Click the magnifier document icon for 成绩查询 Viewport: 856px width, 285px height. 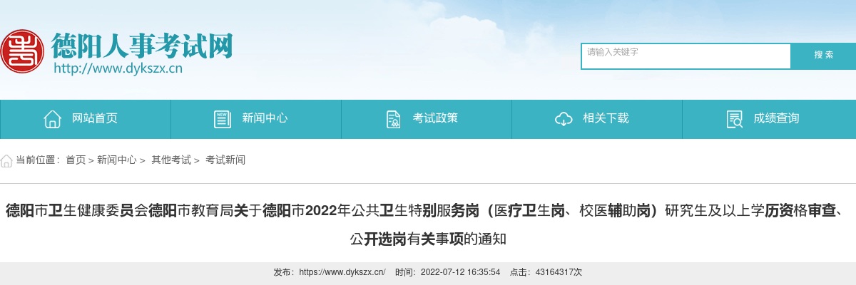point(734,119)
